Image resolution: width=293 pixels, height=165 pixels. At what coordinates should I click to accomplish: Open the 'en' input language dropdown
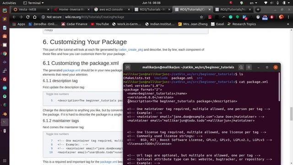253,3
